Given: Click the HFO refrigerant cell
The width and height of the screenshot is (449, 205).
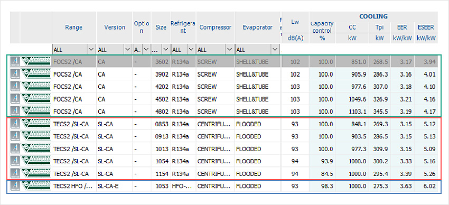Looking at the screenshot, I should [x=183, y=186].
